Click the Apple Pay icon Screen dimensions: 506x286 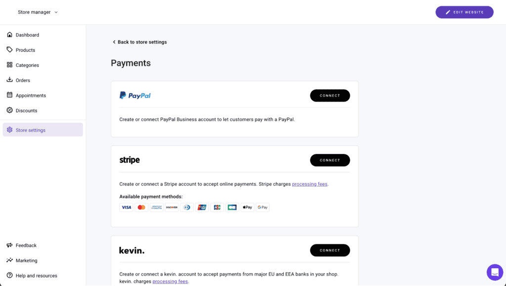pos(247,207)
